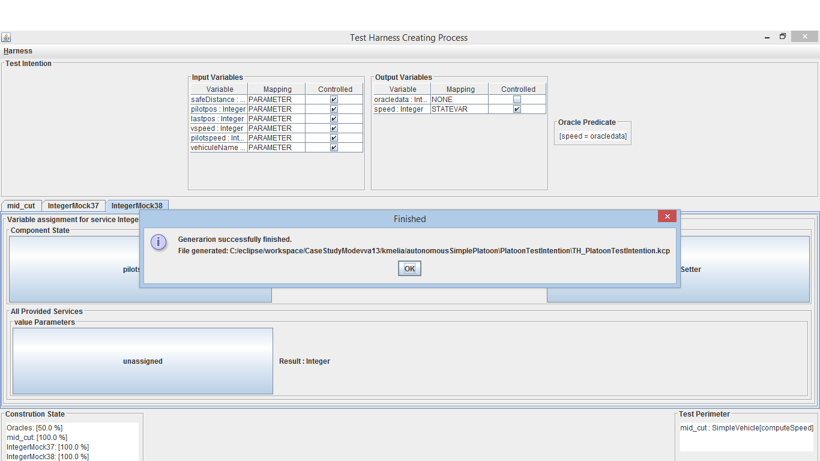Select the IntegerMock38 tab
The height and width of the screenshot is (461, 820).
(x=137, y=206)
